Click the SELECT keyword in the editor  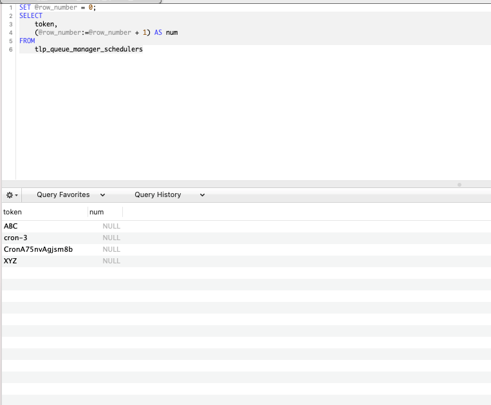coord(31,15)
